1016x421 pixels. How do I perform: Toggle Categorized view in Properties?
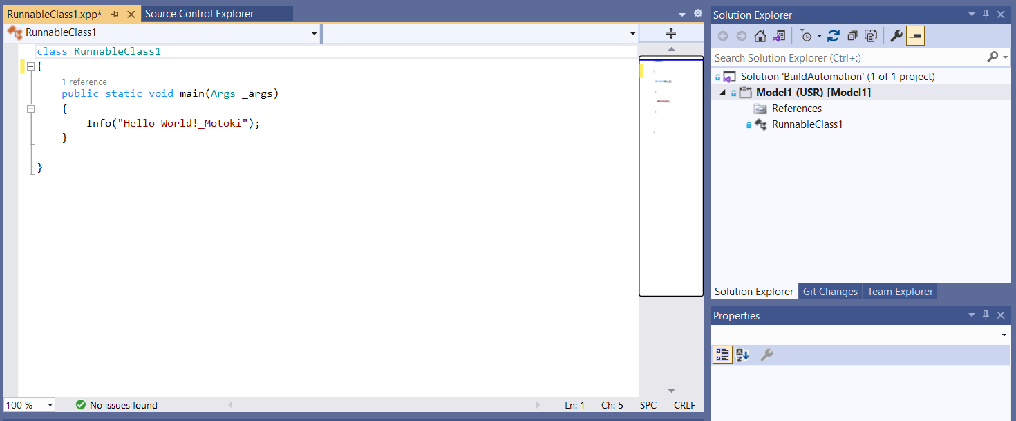point(723,355)
